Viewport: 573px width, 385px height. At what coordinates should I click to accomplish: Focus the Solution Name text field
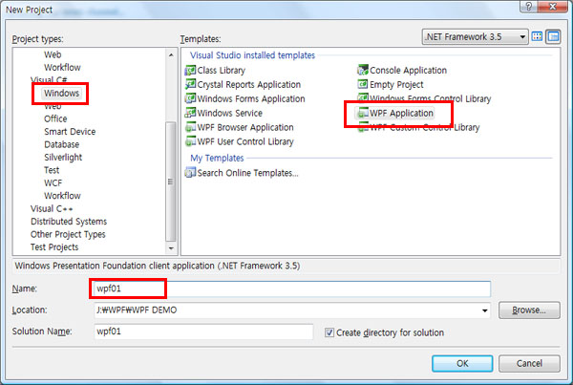[x=203, y=332]
